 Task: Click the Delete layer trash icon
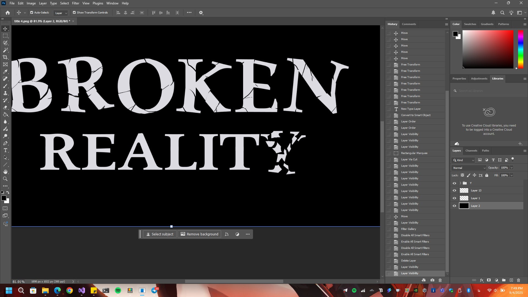coord(518,280)
